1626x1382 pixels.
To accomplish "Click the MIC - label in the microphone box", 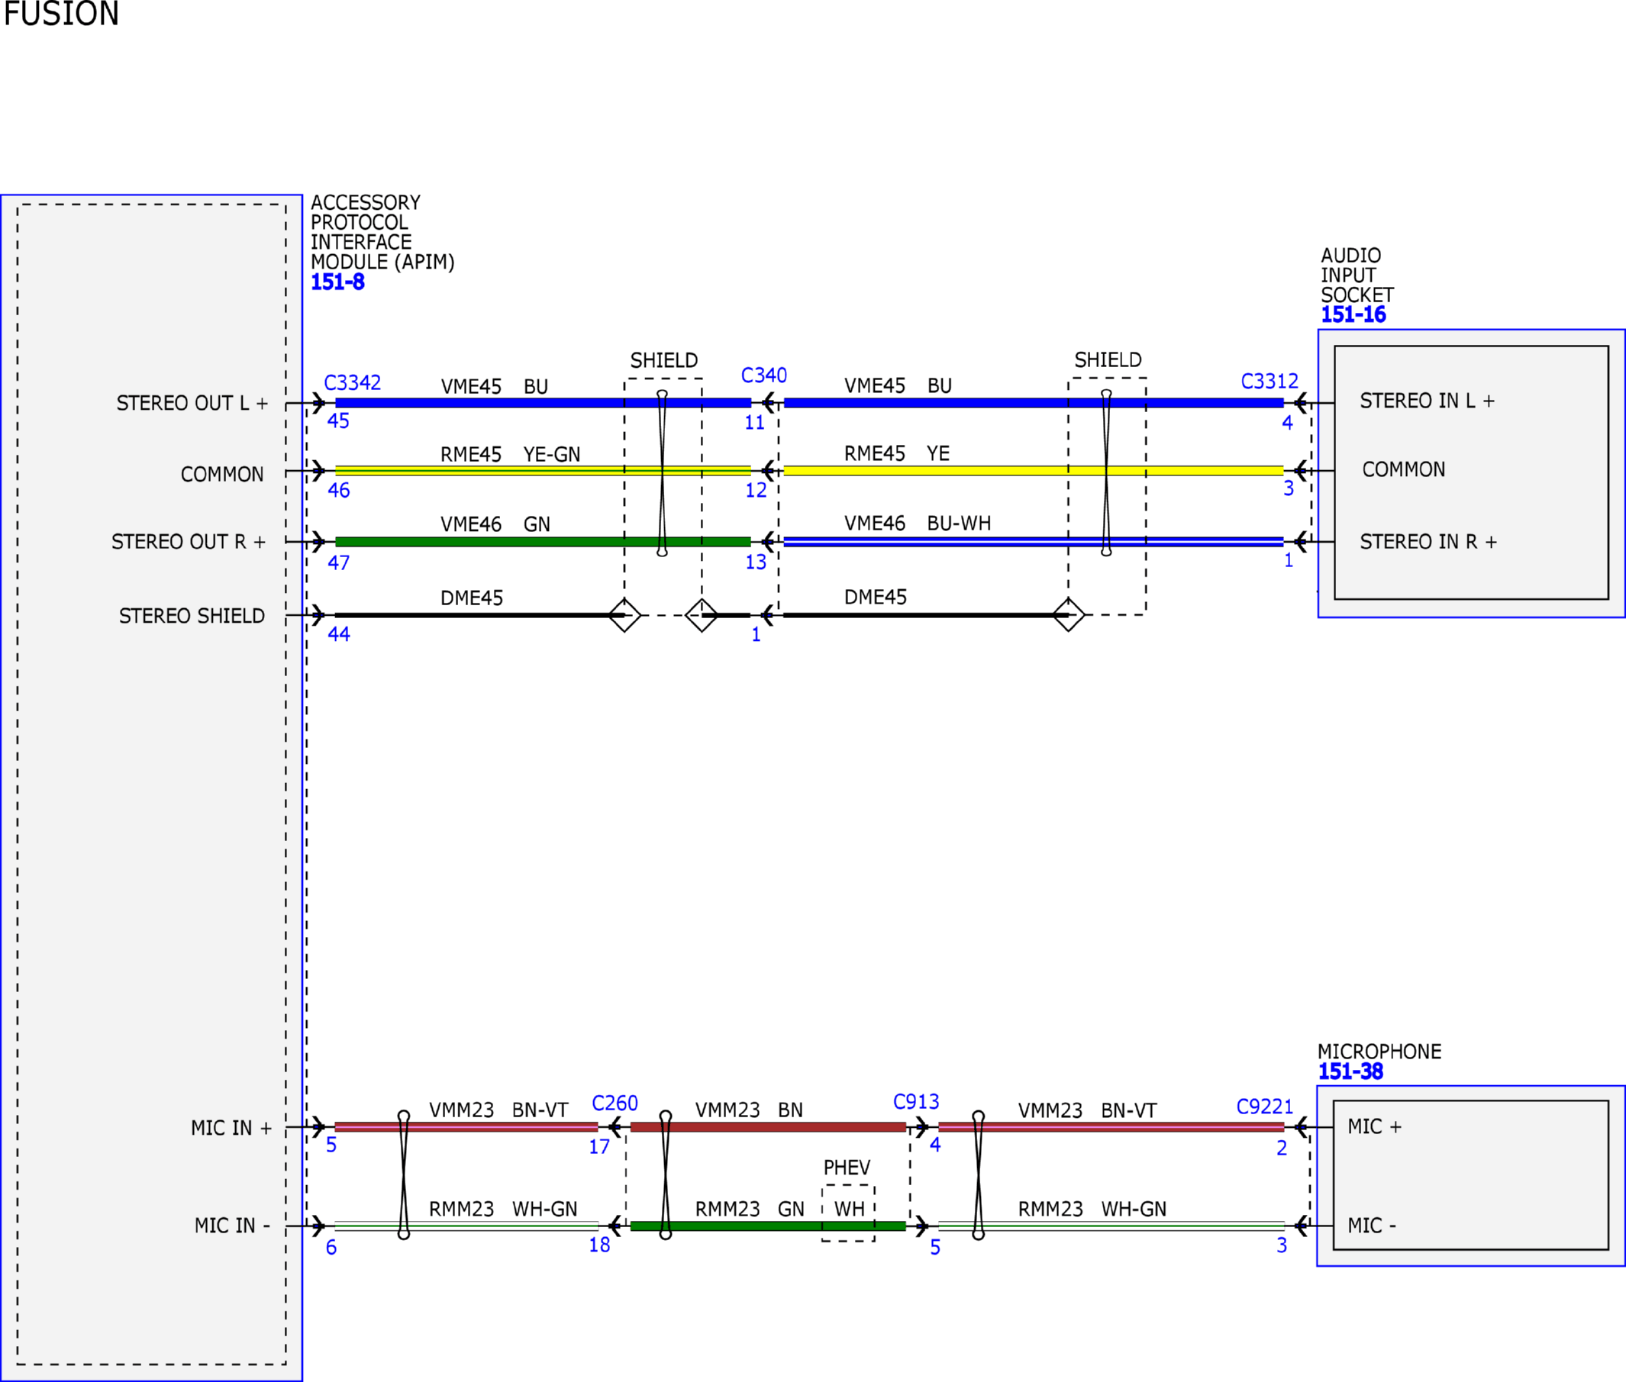I will (x=1372, y=1226).
